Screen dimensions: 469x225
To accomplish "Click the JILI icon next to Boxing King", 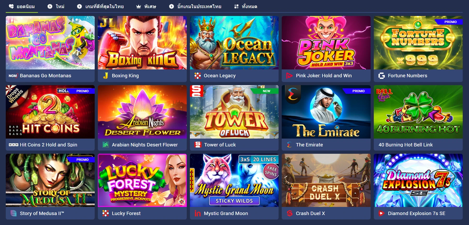I will [106, 76].
